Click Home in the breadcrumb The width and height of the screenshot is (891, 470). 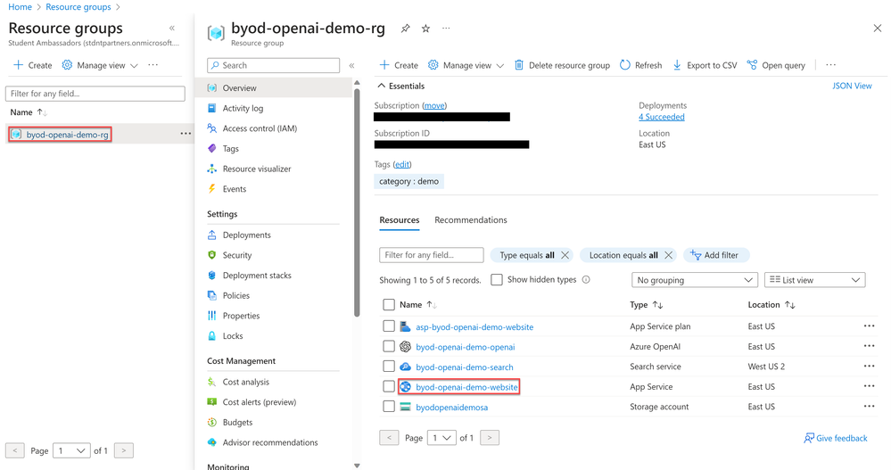20,7
